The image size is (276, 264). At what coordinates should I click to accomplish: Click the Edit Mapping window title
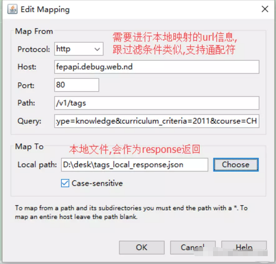pyautogui.click(x=45, y=10)
